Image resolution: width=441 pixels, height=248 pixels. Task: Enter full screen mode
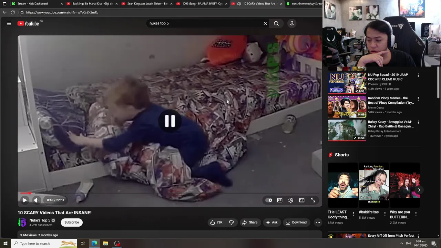coord(313,200)
